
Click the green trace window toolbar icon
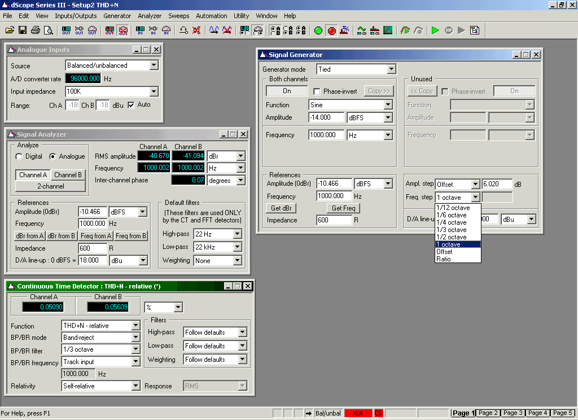(x=362, y=30)
